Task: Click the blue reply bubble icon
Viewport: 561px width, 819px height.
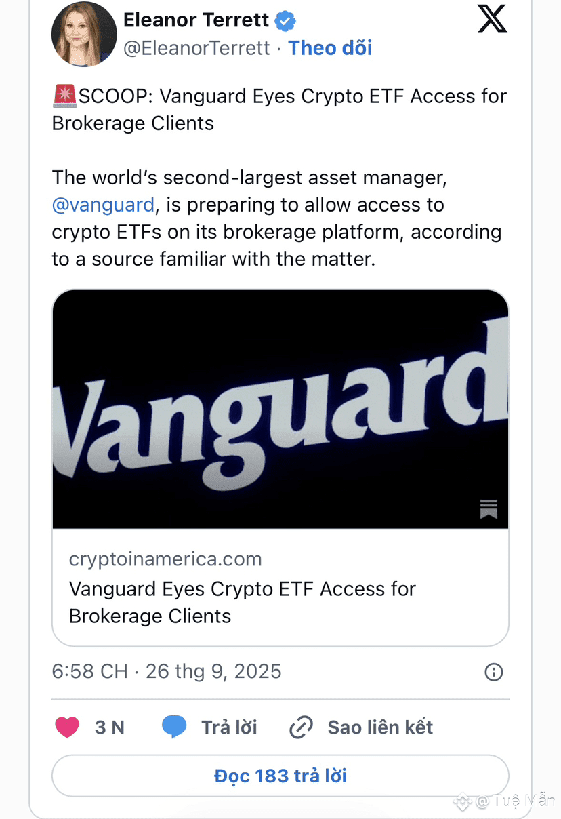Action: [x=174, y=727]
